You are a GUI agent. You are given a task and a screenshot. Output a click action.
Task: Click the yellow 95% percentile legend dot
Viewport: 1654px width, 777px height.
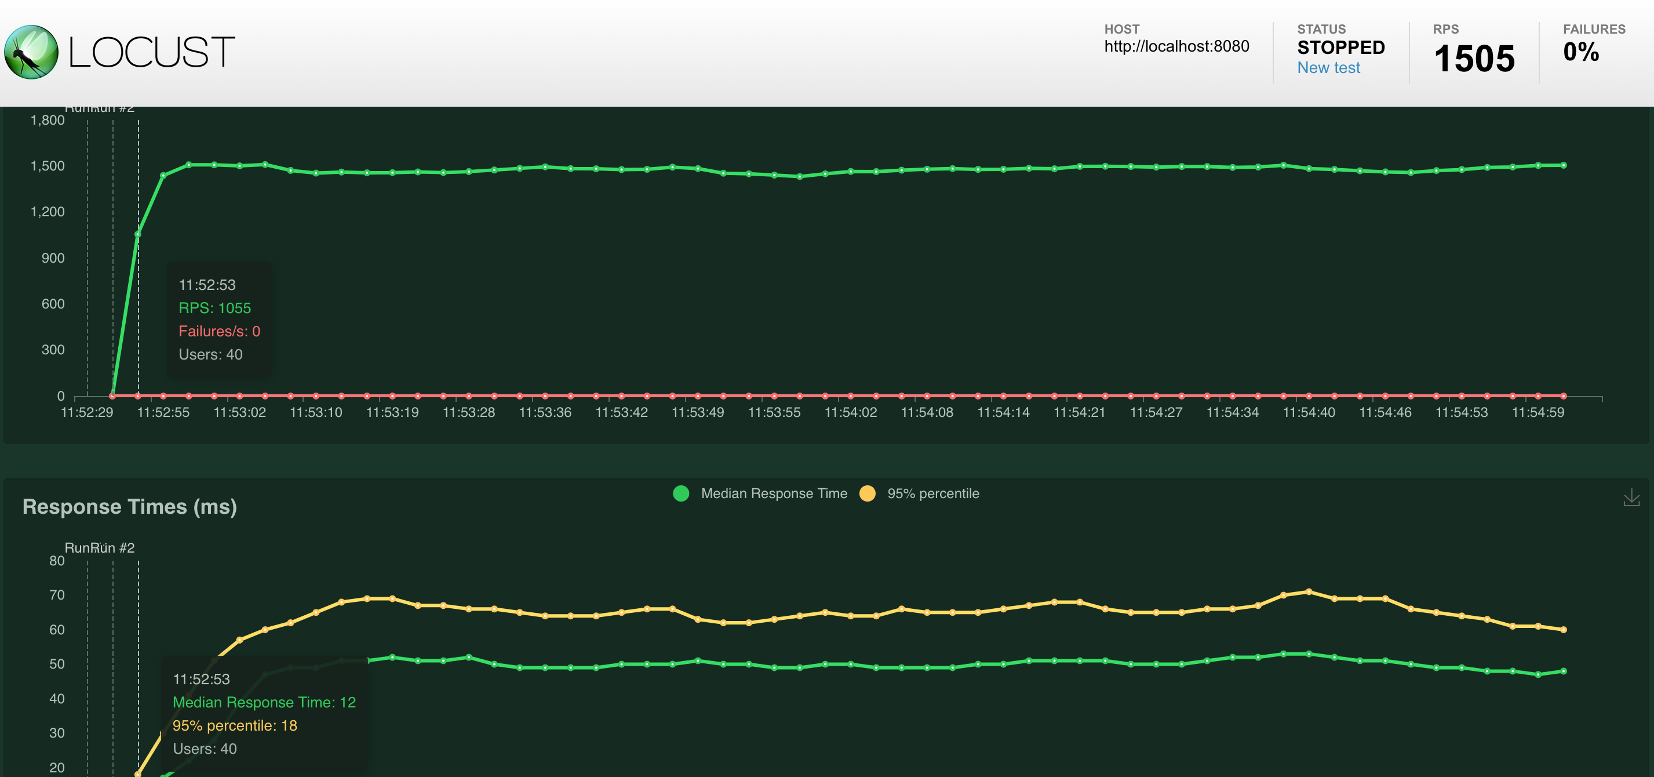coord(868,493)
